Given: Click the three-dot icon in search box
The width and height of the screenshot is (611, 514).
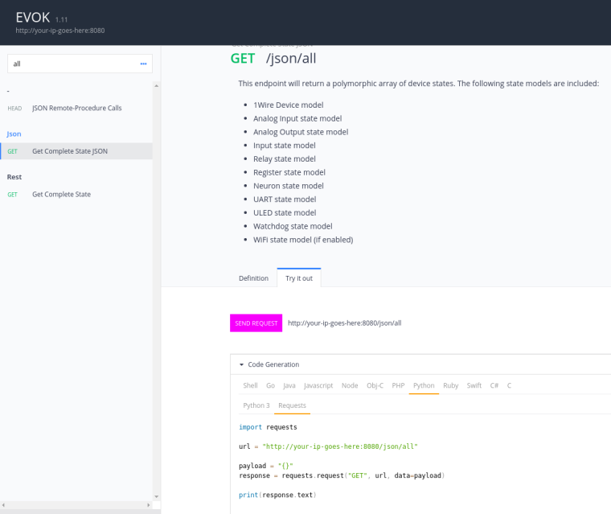Looking at the screenshot, I should click(x=143, y=64).
